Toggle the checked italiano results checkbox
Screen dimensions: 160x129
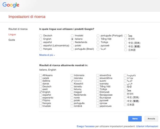click(72, 81)
